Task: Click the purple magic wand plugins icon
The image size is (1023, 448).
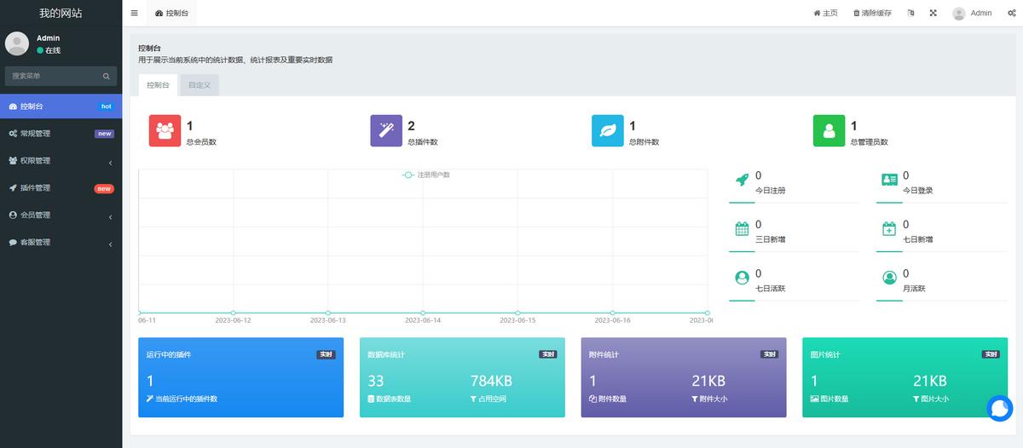Action: pyautogui.click(x=386, y=131)
